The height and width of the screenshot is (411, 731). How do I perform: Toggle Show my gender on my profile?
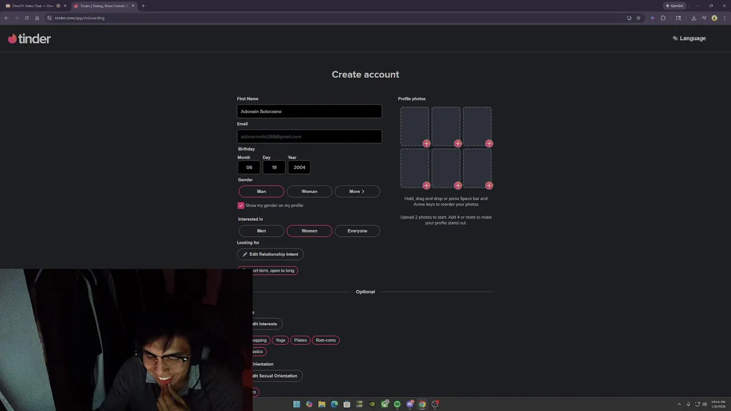click(241, 205)
